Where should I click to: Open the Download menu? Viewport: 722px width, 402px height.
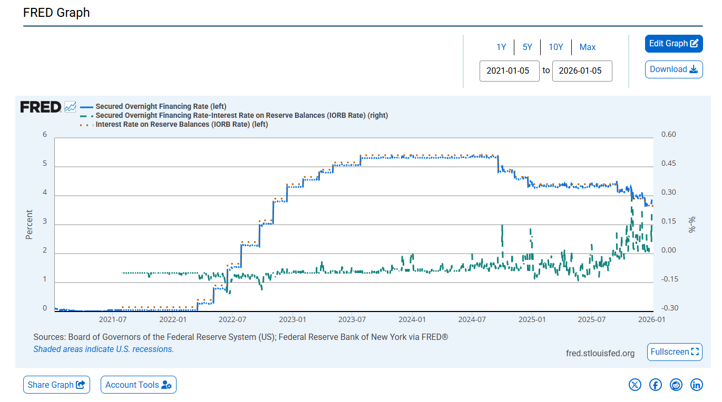click(674, 69)
